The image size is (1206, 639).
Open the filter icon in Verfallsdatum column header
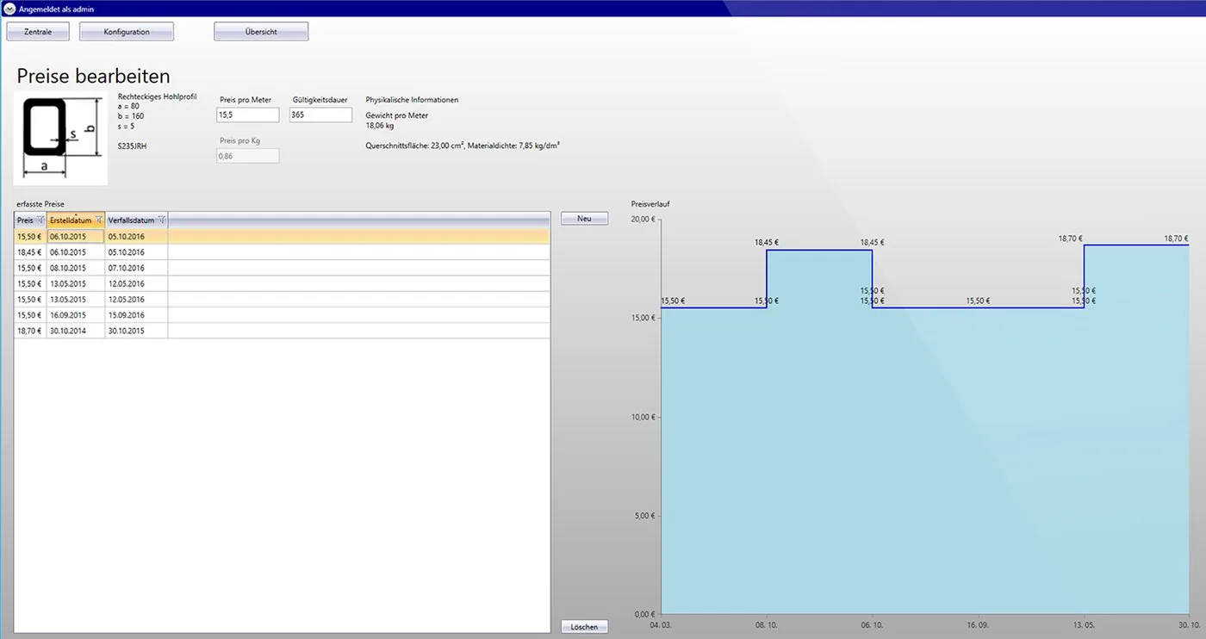(161, 220)
